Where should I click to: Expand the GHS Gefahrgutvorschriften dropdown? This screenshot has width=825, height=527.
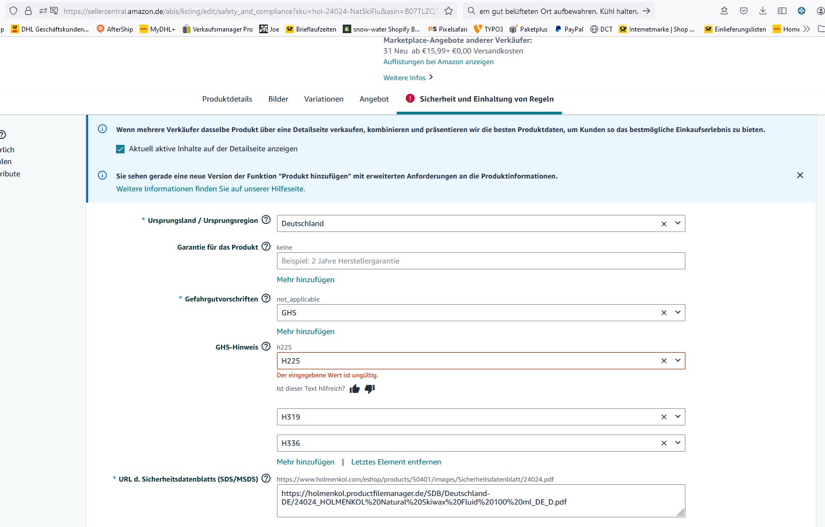677,313
